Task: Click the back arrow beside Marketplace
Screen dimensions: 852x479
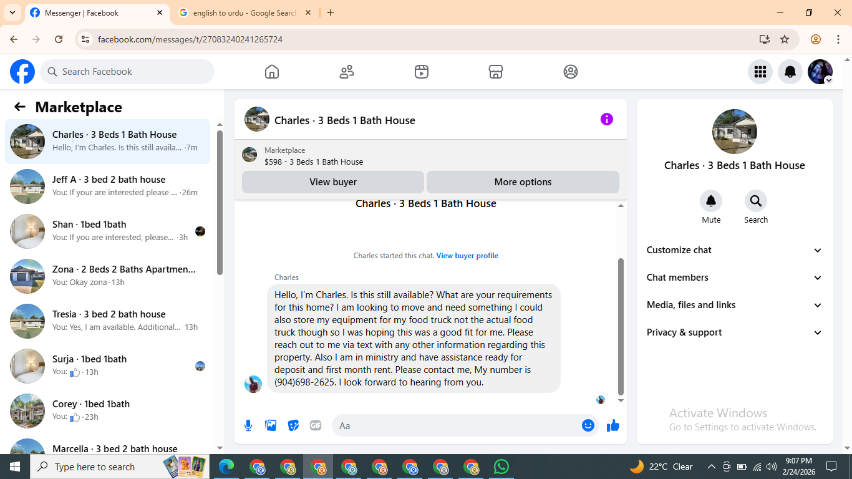Action: pos(20,107)
